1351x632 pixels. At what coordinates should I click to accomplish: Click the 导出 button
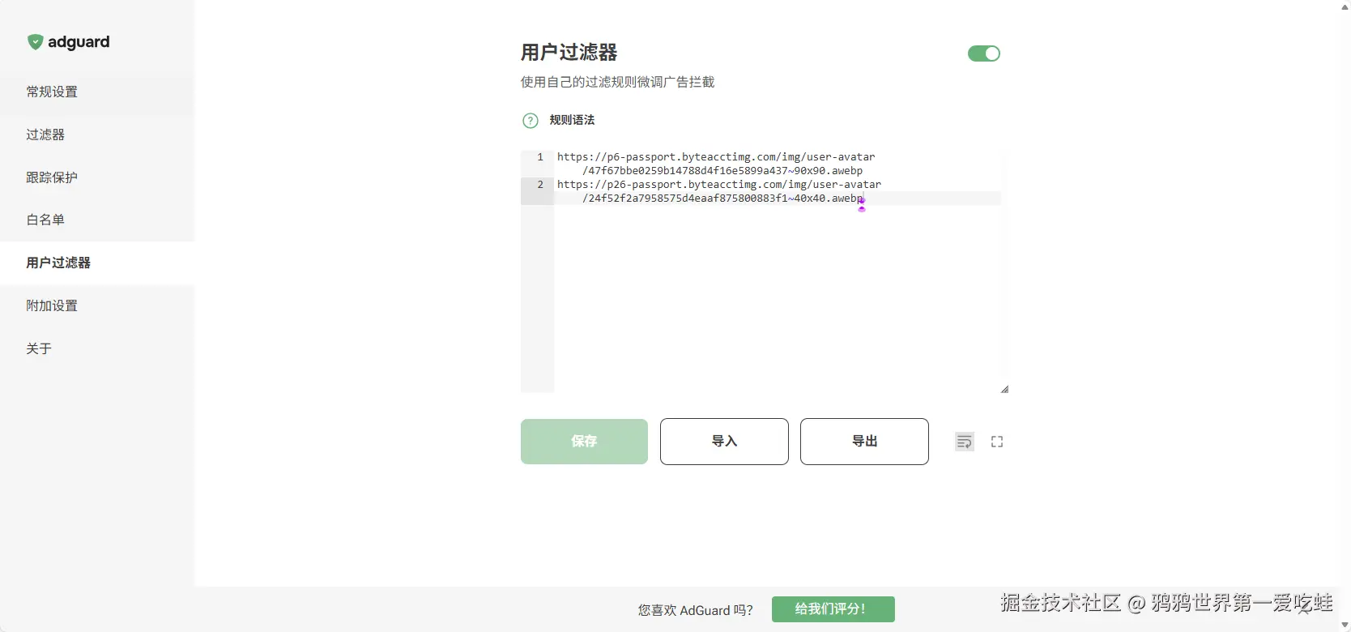[864, 442]
